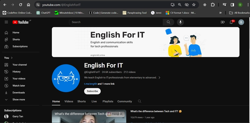Select the channel Home tab
The width and height of the screenshot is (250, 123).
click(x=56, y=102)
